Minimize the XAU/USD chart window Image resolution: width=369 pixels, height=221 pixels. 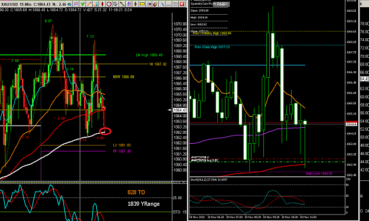[x=169, y=4]
